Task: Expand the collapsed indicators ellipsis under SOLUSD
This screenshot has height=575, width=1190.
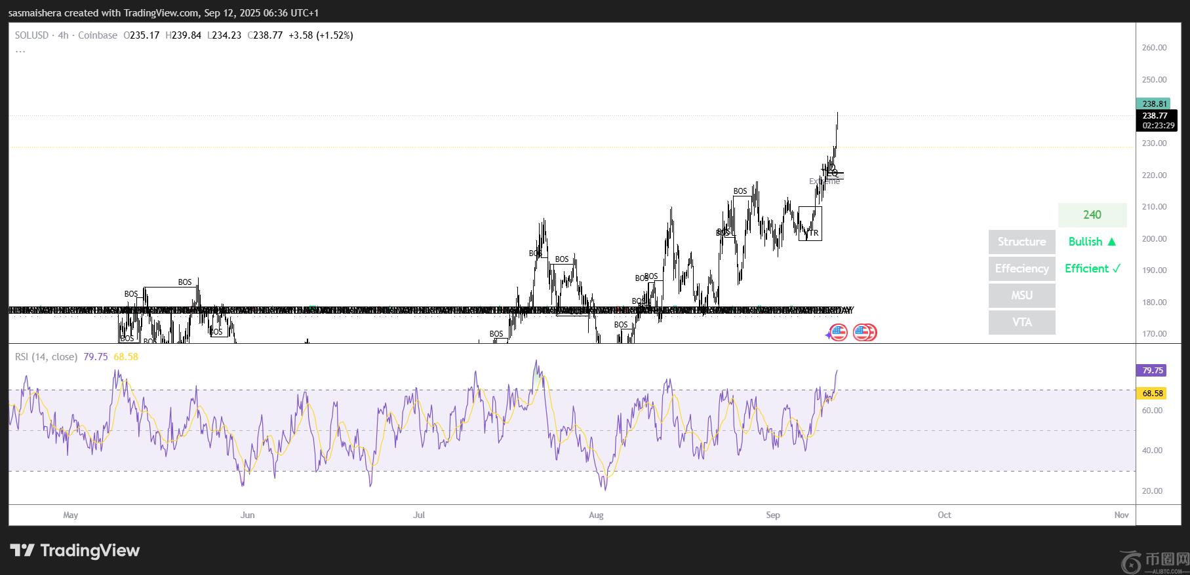Action: coord(20,50)
